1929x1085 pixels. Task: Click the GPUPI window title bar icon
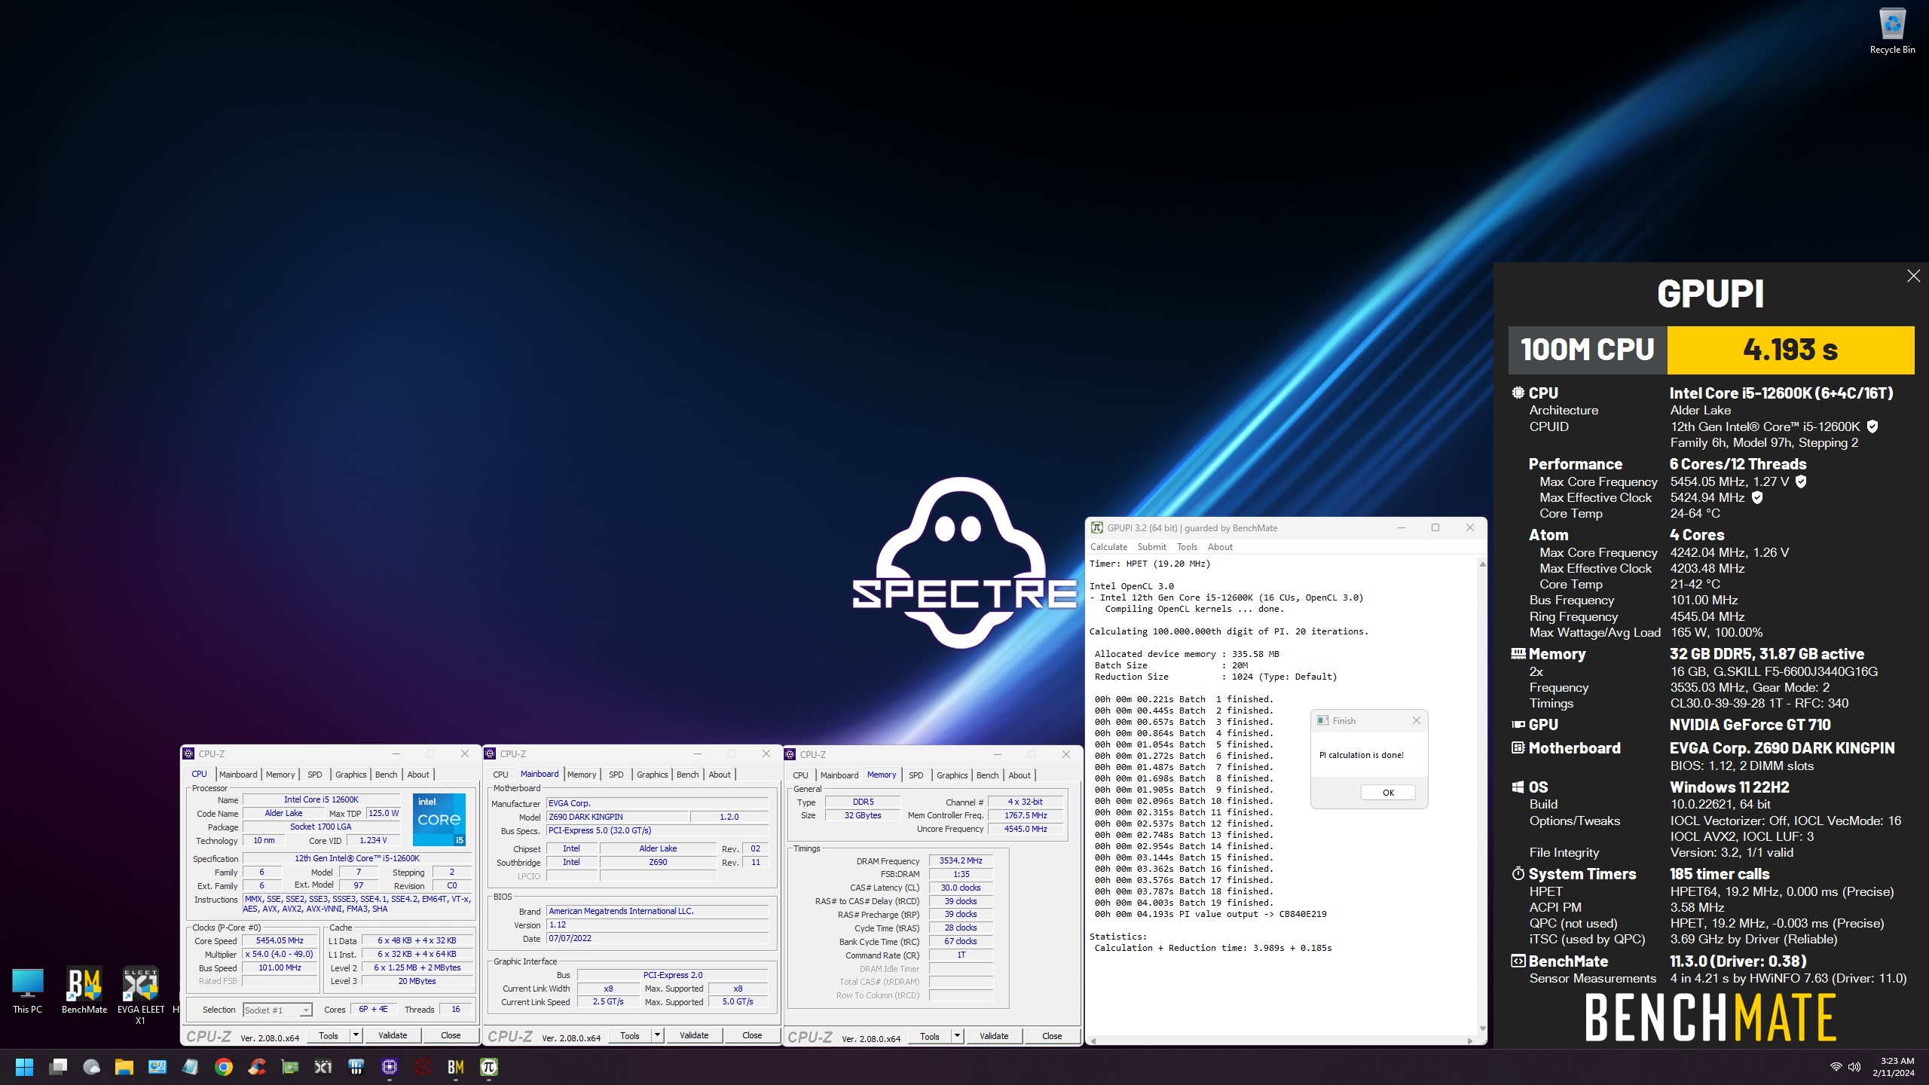pyautogui.click(x=1097, y=527)
